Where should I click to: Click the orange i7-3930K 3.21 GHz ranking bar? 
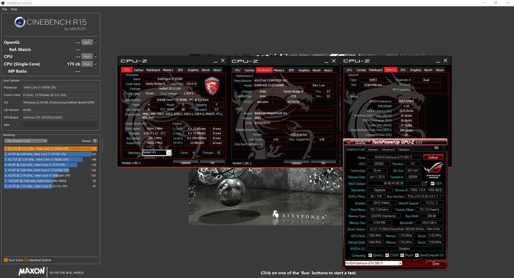tap(51, 149)
